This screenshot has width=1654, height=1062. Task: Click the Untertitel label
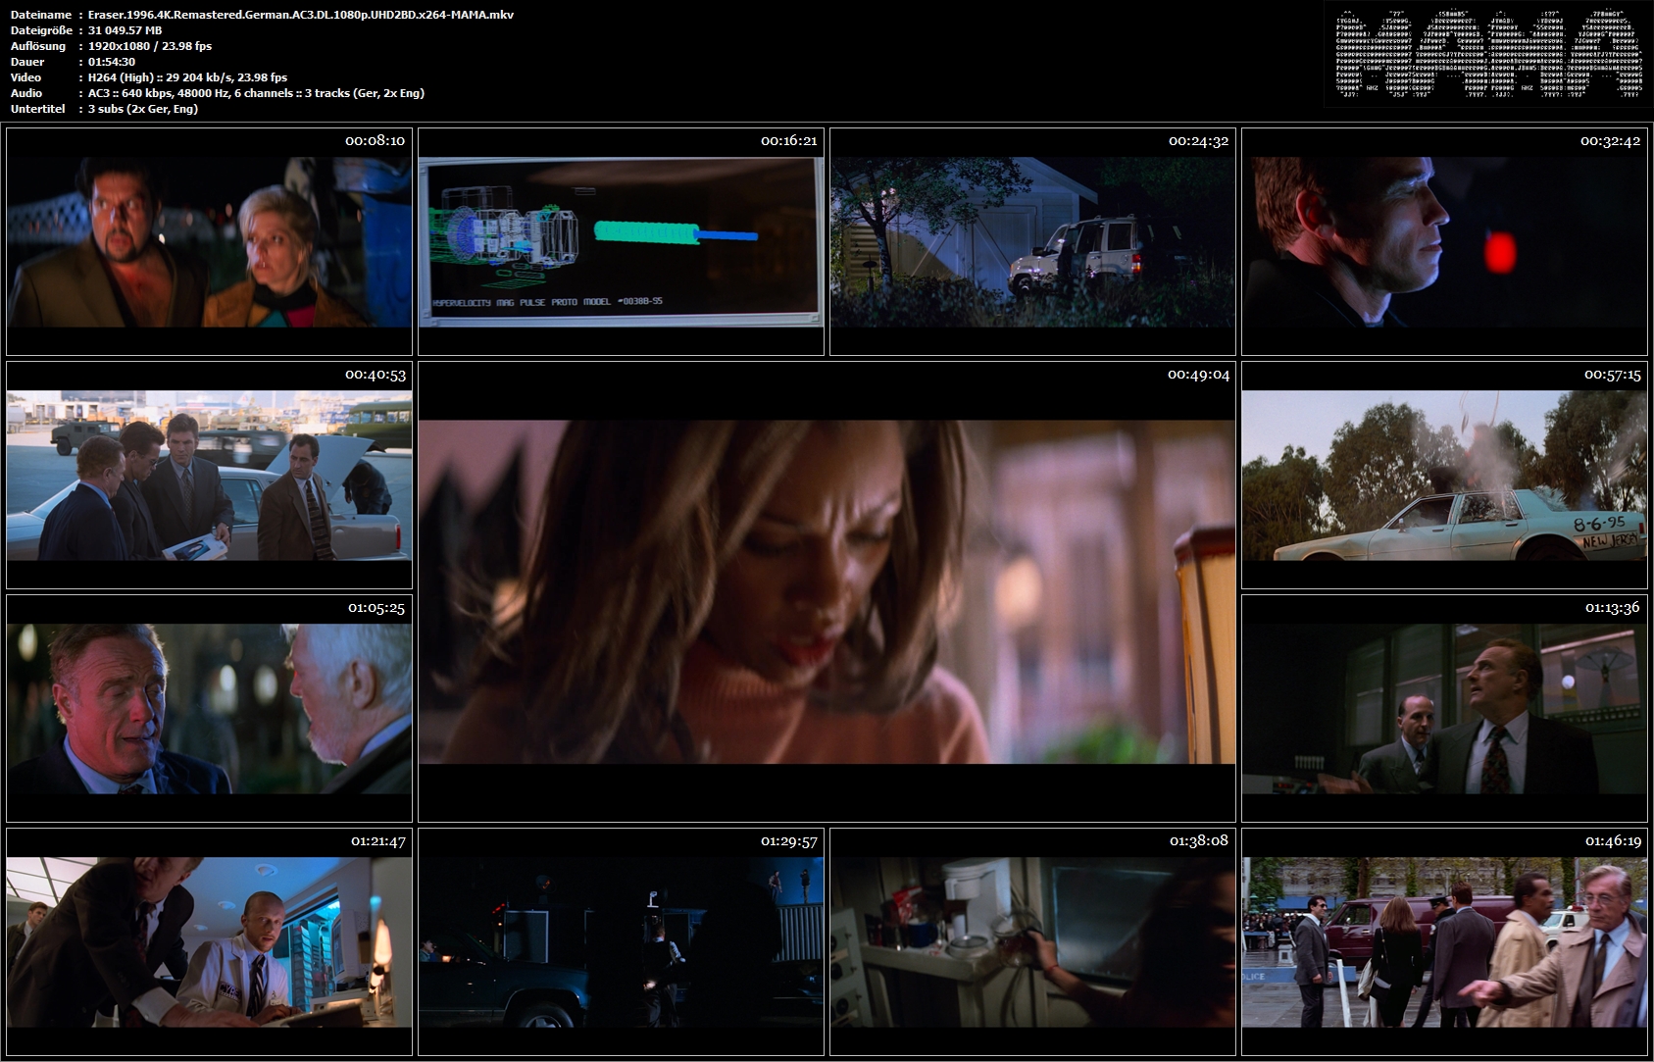(x=38, y=109)
